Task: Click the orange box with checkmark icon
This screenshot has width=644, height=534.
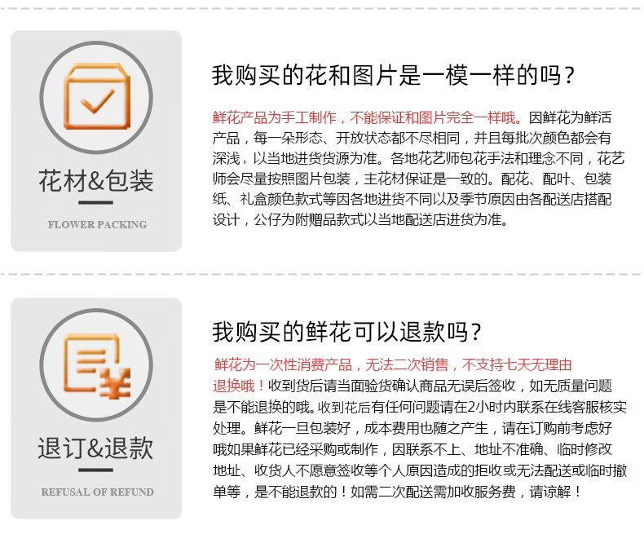Action: 96,96
